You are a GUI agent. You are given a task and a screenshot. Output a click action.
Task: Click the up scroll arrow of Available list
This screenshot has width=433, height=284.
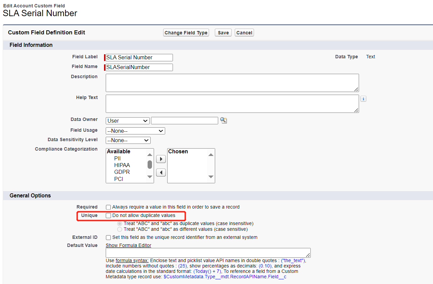pyautogui.click(x=150, y=154)
